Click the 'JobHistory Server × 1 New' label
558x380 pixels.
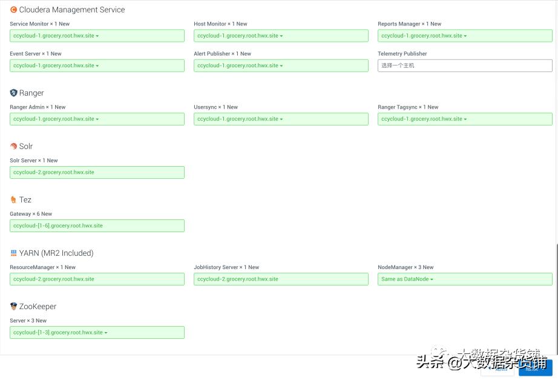226,267
